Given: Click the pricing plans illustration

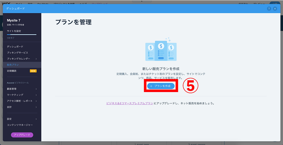Looking at the screenshot, I should 161,49.
